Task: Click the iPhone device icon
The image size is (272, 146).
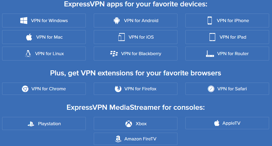Action: 210,21
